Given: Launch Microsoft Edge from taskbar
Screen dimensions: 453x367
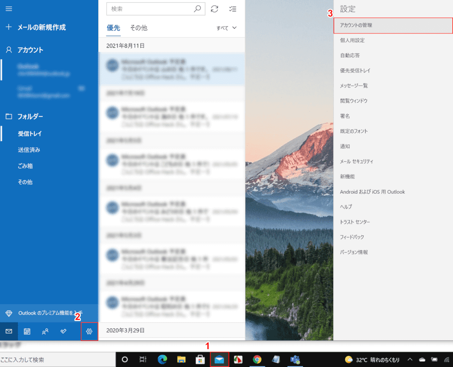Looking at the screenshot, I should 162,360.
